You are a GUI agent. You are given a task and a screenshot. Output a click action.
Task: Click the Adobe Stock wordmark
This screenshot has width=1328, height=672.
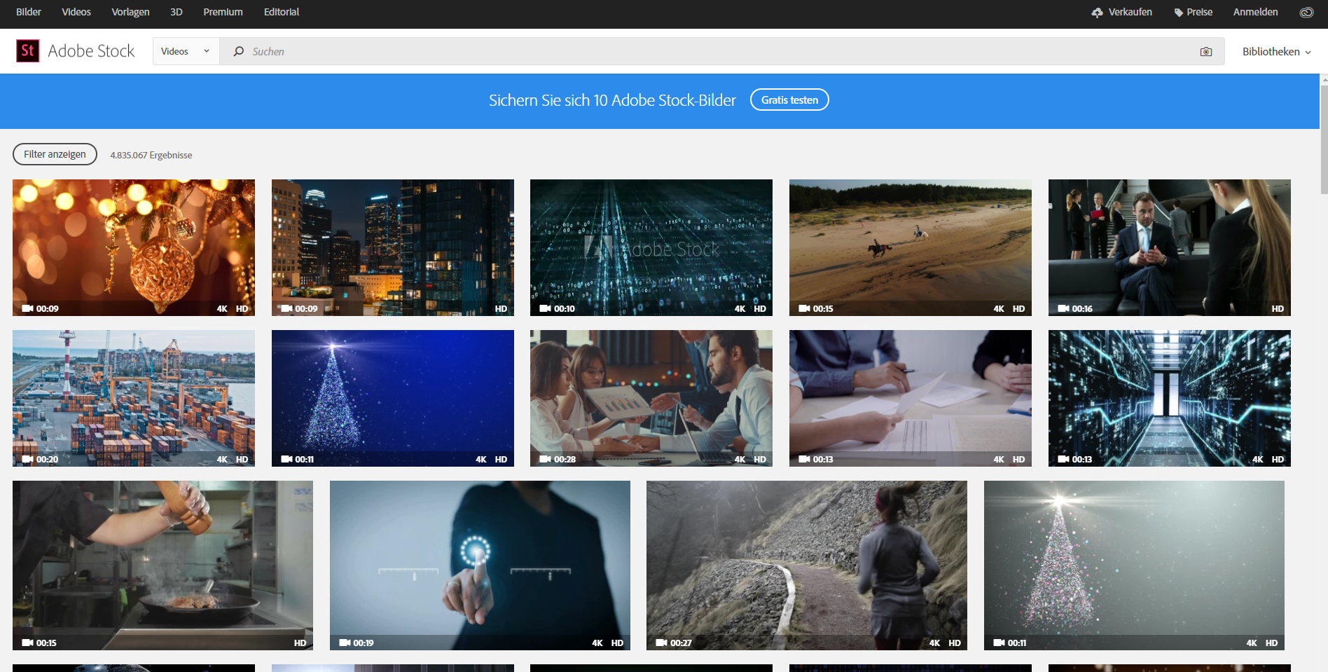(91, 51)
